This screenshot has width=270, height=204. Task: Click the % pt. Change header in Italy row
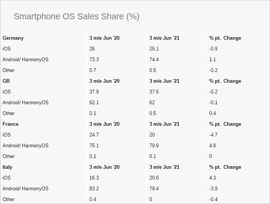click(x=225, y=167)
